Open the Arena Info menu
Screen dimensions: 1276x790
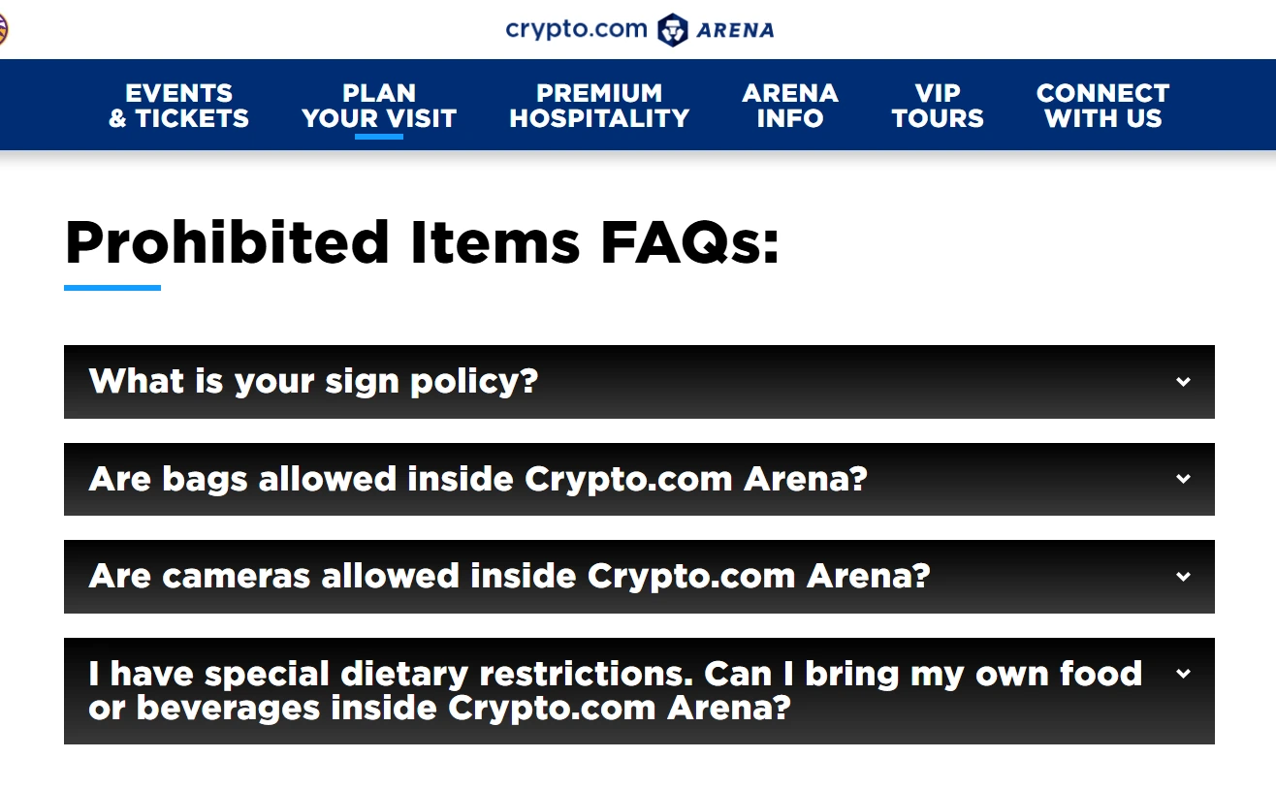pyautogui.click(x=790, y=106)
